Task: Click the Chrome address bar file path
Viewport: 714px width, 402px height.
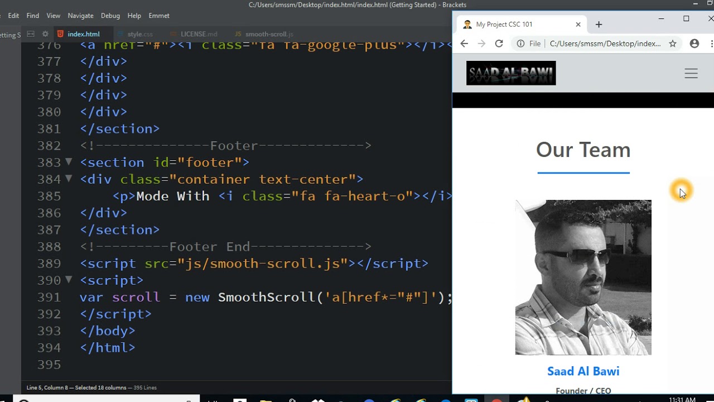Action: point(605,44)
